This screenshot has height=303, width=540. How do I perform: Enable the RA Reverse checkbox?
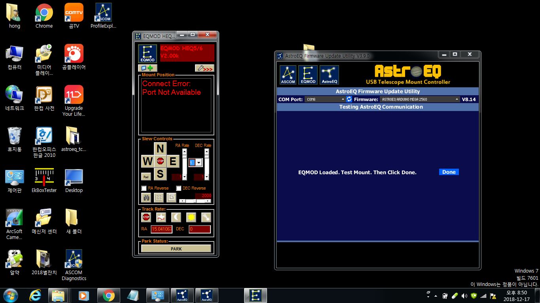tap(144, 188)
